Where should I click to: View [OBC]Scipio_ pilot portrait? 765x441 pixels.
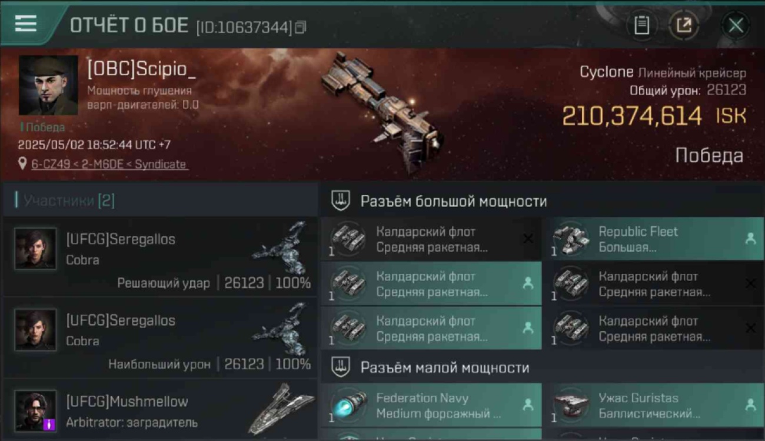click(48, 85)
